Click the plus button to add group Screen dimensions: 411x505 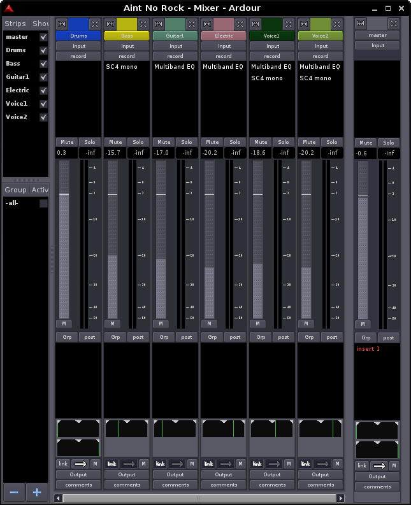pos(37,492)
